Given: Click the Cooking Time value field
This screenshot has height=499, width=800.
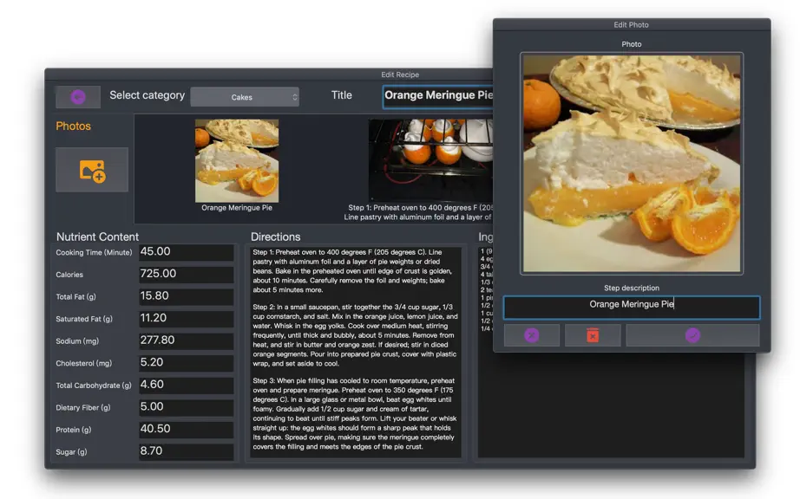Looking at the screenshot, I should pyautogui.click(x=187, y=252).
